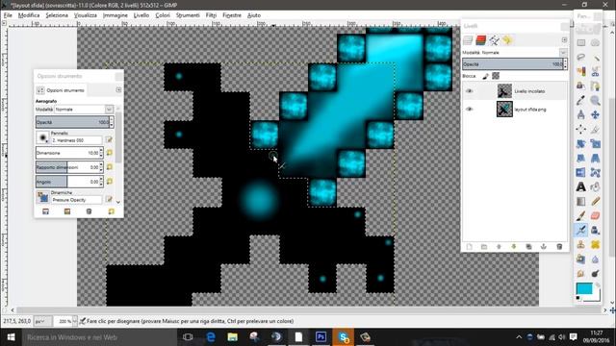Create a new layer in Livelli
This screenshot has height=346, width=616.
[469, 247]
